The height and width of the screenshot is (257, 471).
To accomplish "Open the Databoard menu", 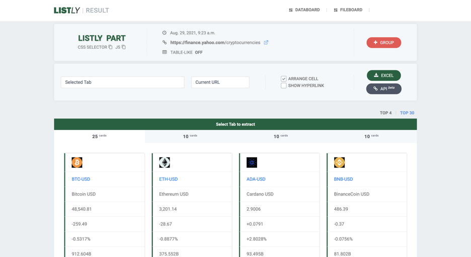I will [304, 10].
